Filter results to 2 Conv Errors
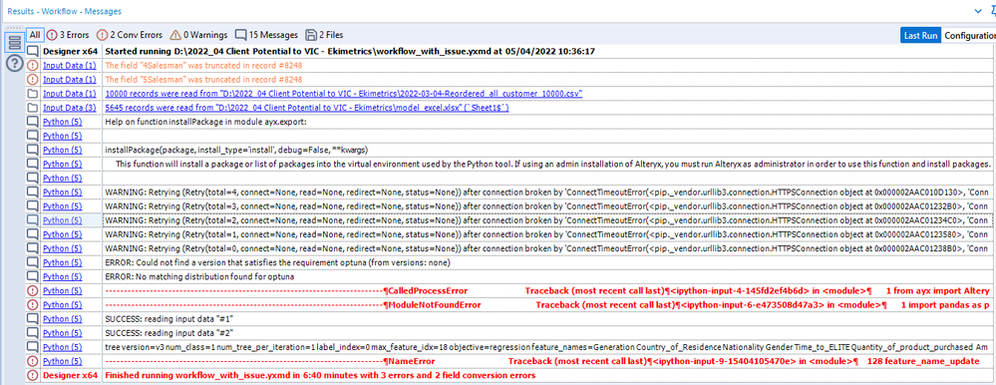Image resolution: width=996 pixels, height=385 pixels. tap(129, 35)
